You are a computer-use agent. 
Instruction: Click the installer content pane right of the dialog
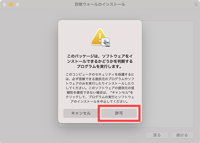pyautogui.click(x=168, y=74)
